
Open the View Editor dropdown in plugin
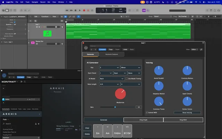pos(195,49)
